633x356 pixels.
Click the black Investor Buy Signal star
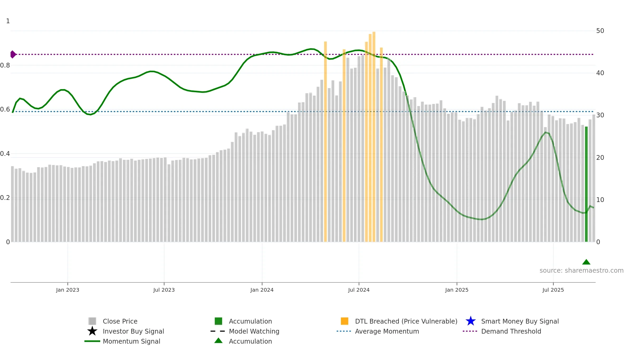[92, 331]
